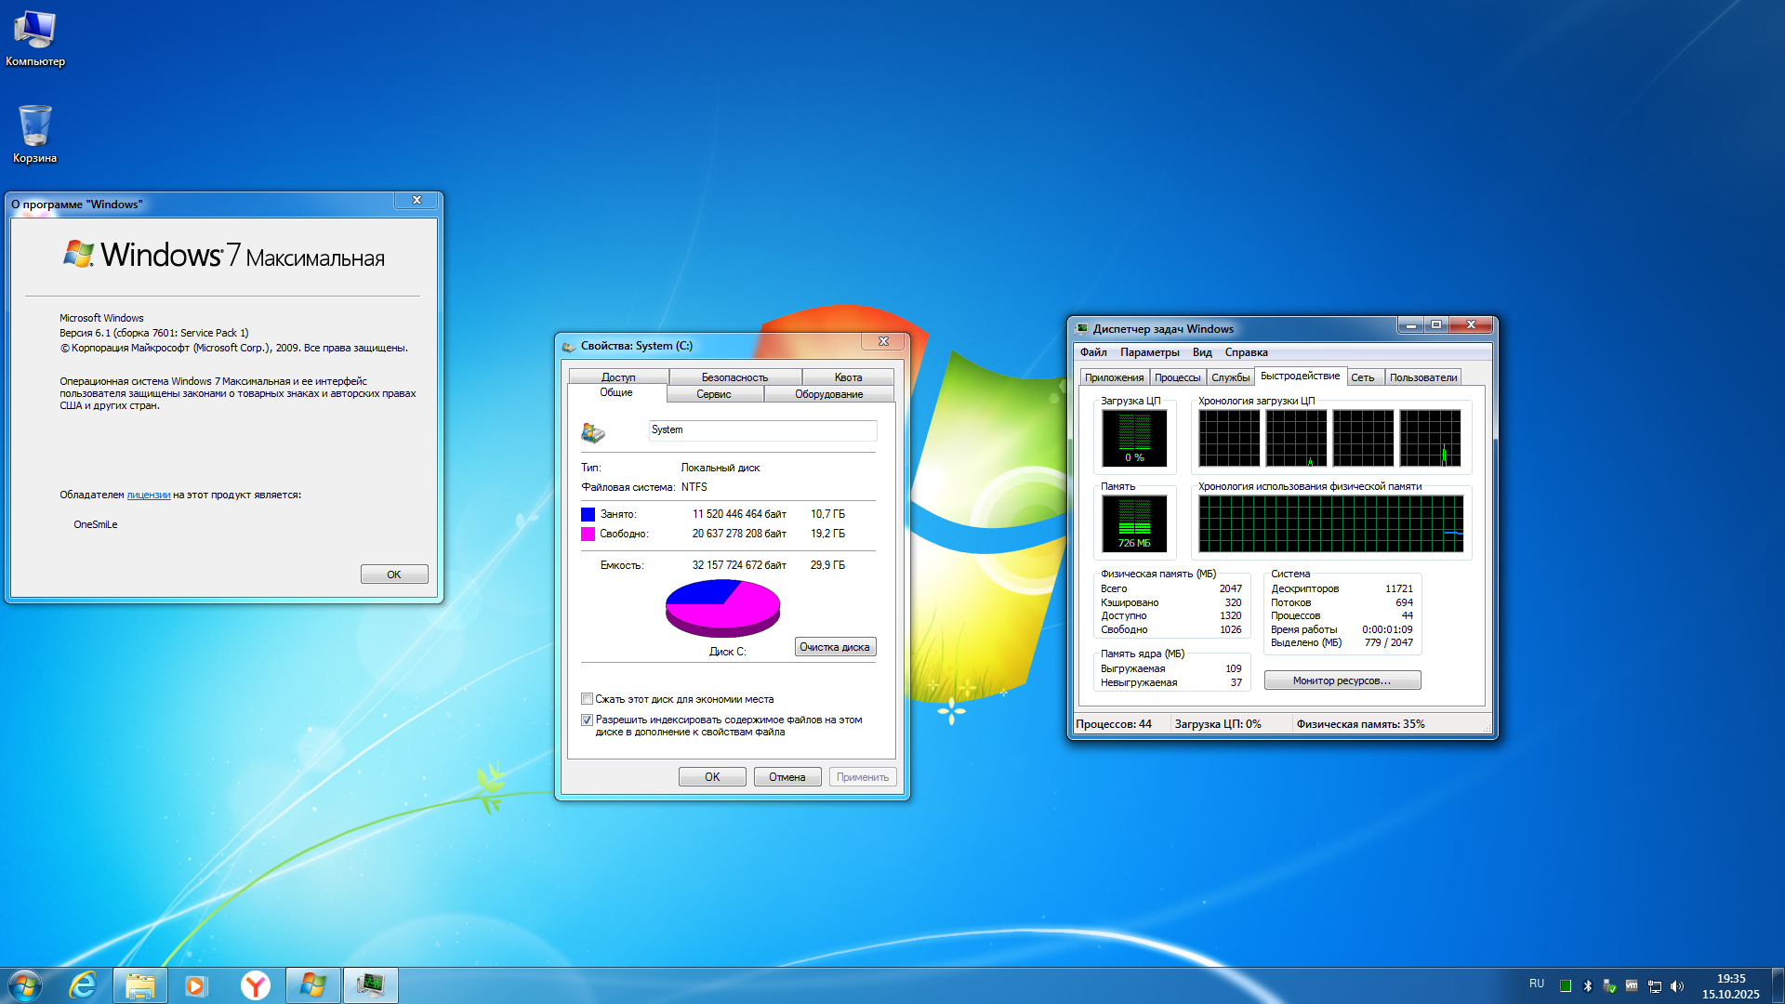Open the Параметры menu in Task Manager
This screenshot has width=1785, height=1004.
pos(1149,352)
